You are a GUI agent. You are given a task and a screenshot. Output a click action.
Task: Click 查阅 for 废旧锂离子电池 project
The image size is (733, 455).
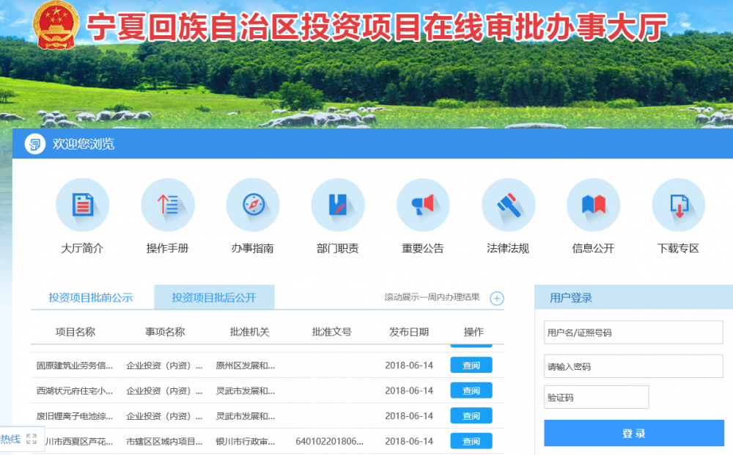pos(471,416)
